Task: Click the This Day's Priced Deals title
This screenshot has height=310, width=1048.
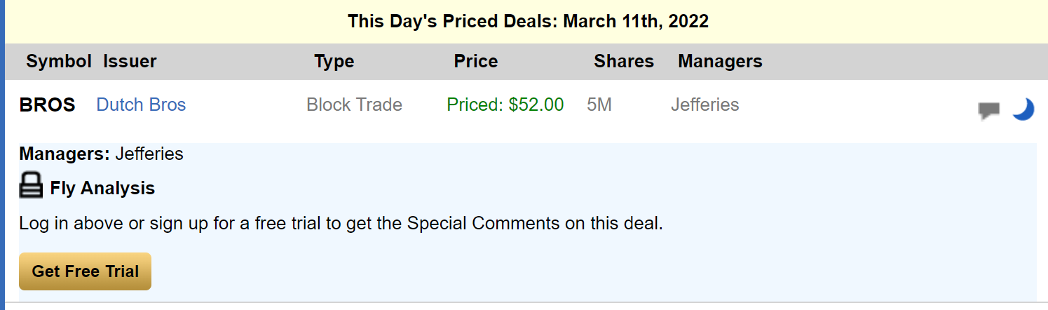Action: pyautogui.click(x=529, y=21)
